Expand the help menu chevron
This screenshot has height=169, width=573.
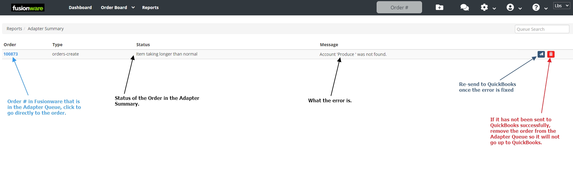point(546,8)
